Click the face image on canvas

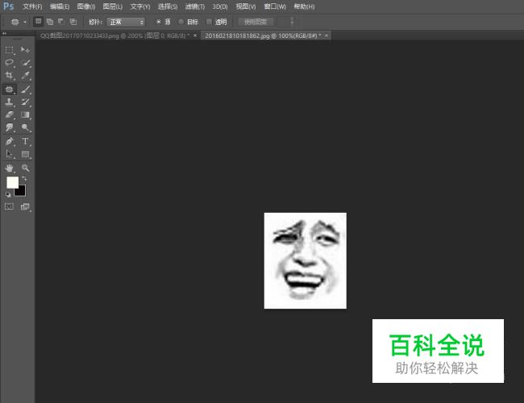(305, 260)
